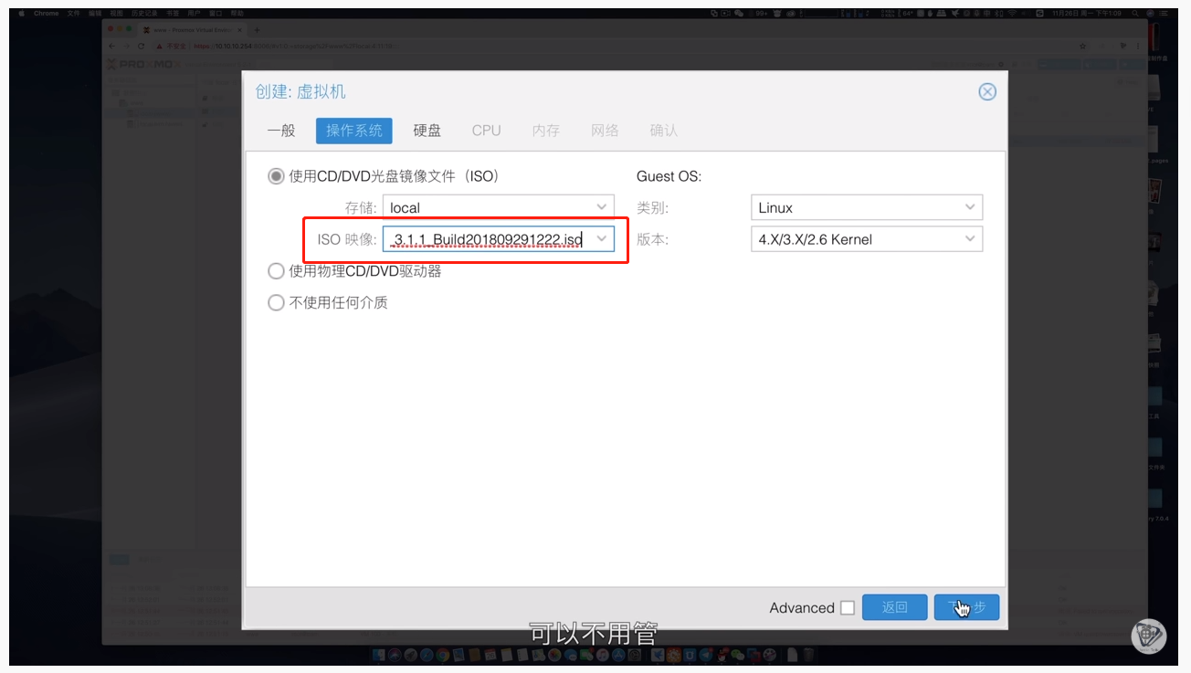The image size is (1191, 673).
Task: Switch to the 硬盘 tab
Action: pos(427,131)
